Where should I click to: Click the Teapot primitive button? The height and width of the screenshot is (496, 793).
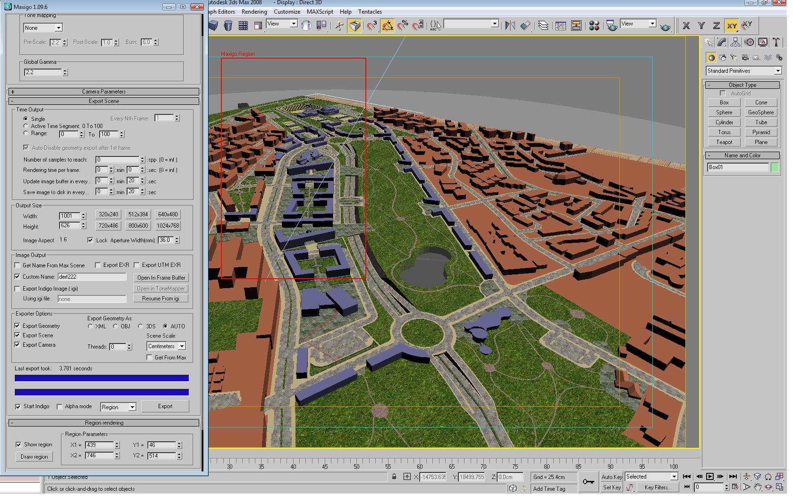[x=724, y=142]
